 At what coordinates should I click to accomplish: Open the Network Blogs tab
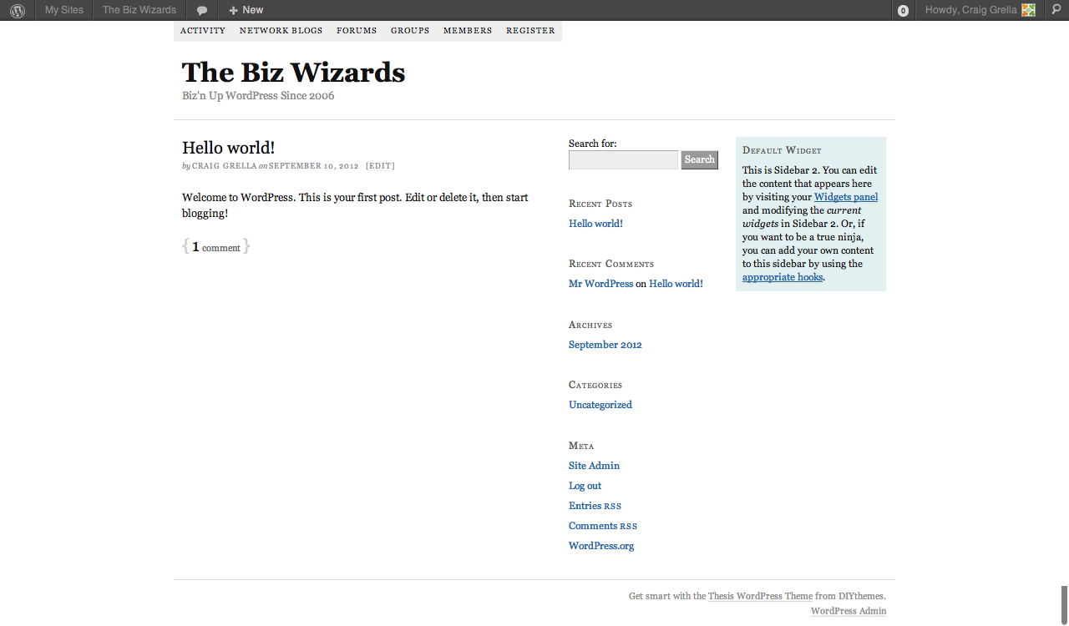pos(281,31)
